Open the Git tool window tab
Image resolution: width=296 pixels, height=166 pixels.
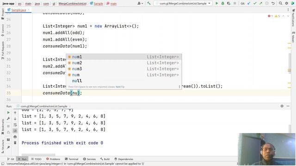11,159
